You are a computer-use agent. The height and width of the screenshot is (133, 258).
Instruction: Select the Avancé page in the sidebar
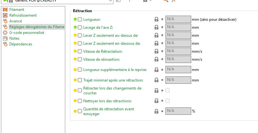[15, 21]
